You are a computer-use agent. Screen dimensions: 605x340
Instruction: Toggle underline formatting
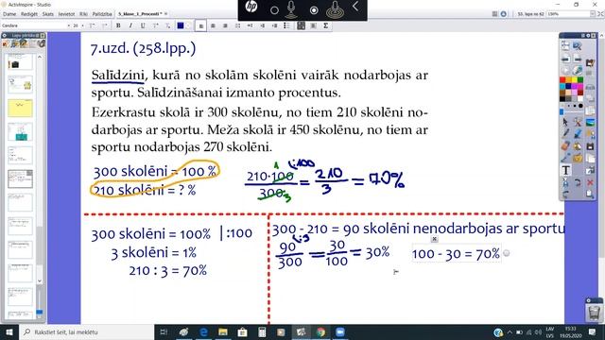pos(143,25)
